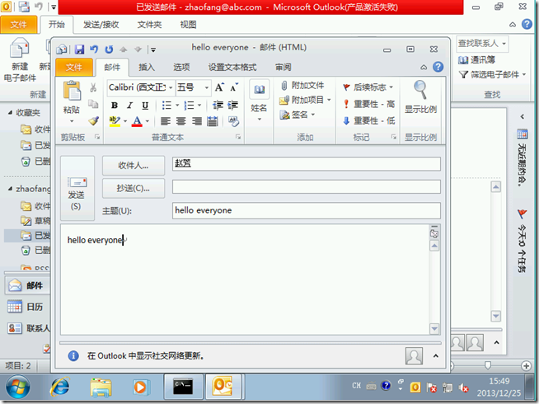The height and width of the screenshot is (404, 539).
Task: Click the Send button
Action: click(x=77, y=188)
